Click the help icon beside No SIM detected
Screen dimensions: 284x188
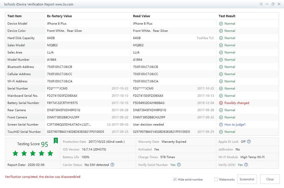(112, 165)
